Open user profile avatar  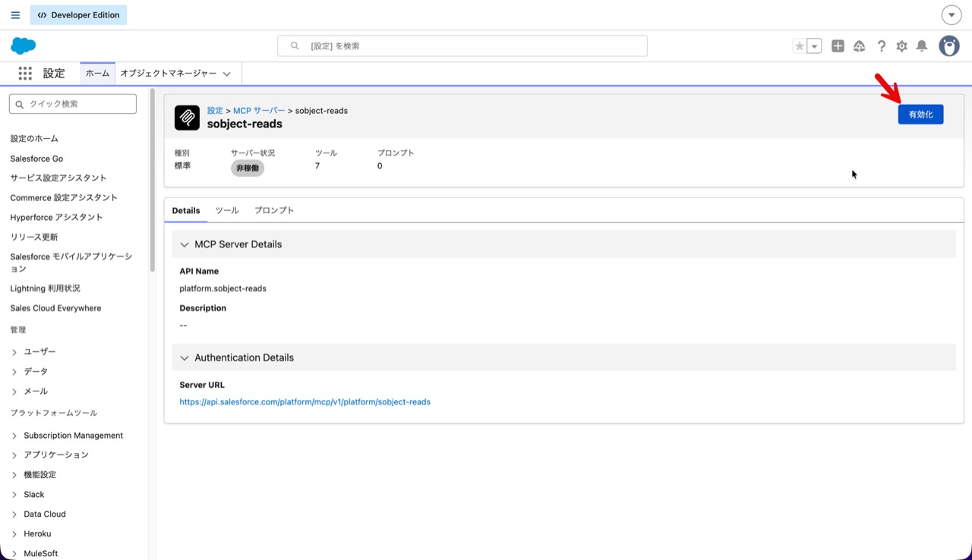click(949, 46)
